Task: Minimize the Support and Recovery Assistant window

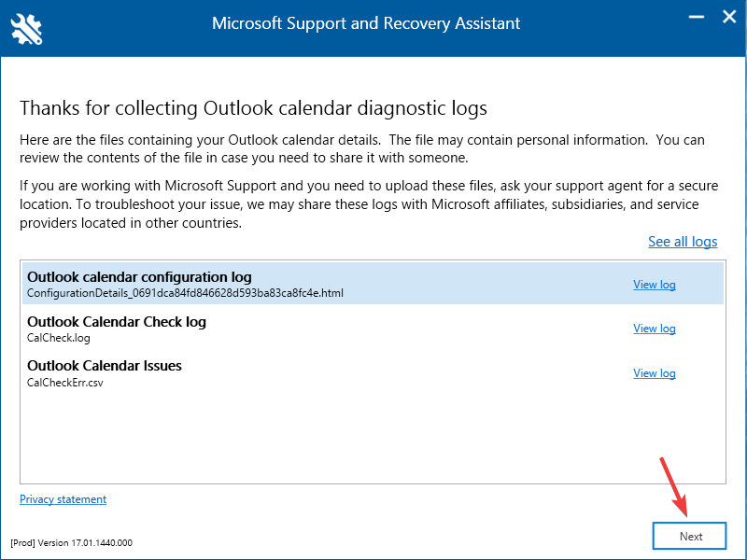Action: tap(696, 17)
